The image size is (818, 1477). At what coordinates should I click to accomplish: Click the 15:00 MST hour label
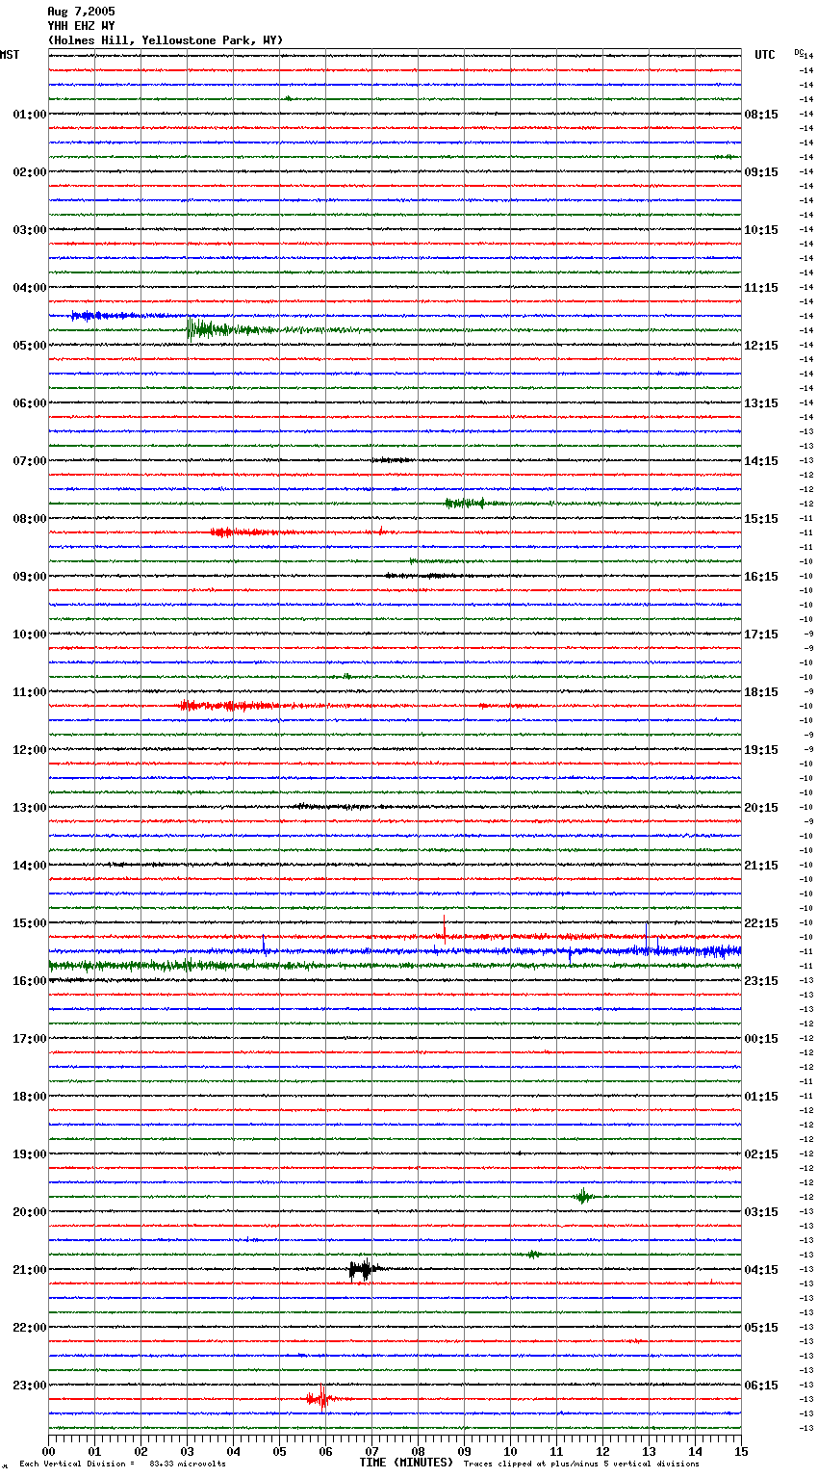click(30, 923)
